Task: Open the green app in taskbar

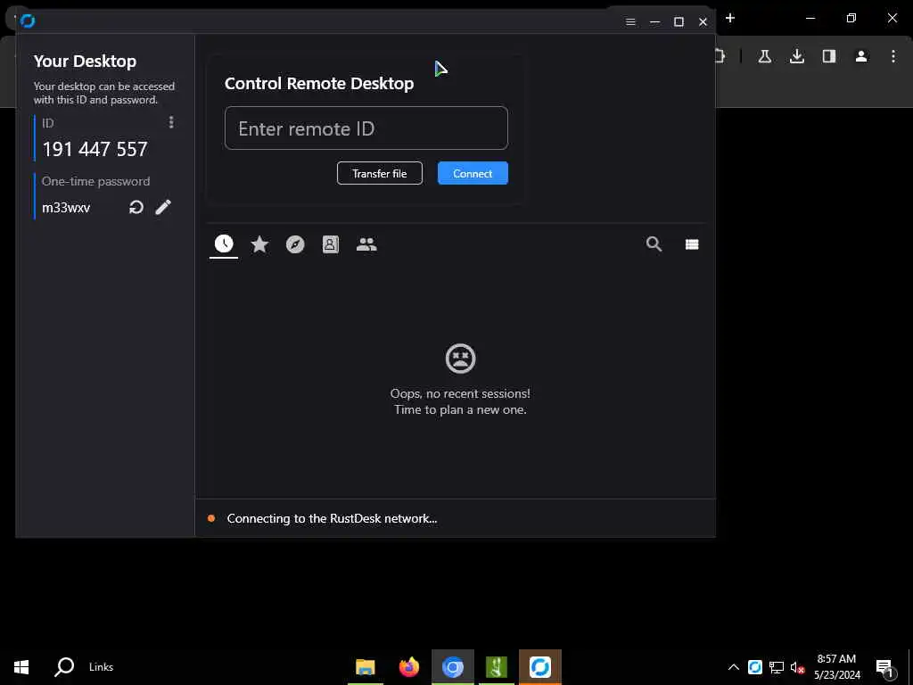Action: click(497, 667)
